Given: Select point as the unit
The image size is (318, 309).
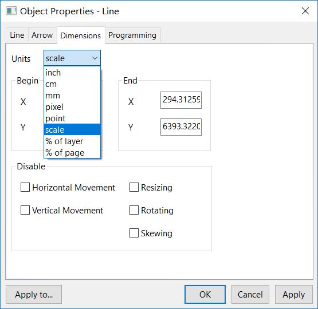Looking at the screenshot, I should 72,118.
